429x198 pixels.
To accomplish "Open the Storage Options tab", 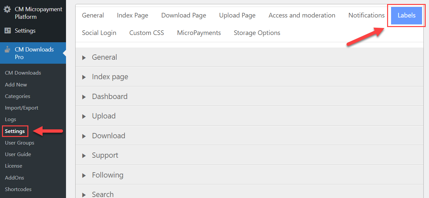I will pos(257,33).
